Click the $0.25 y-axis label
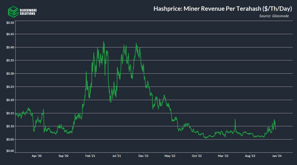297x165 pixels. click(10, 87)
